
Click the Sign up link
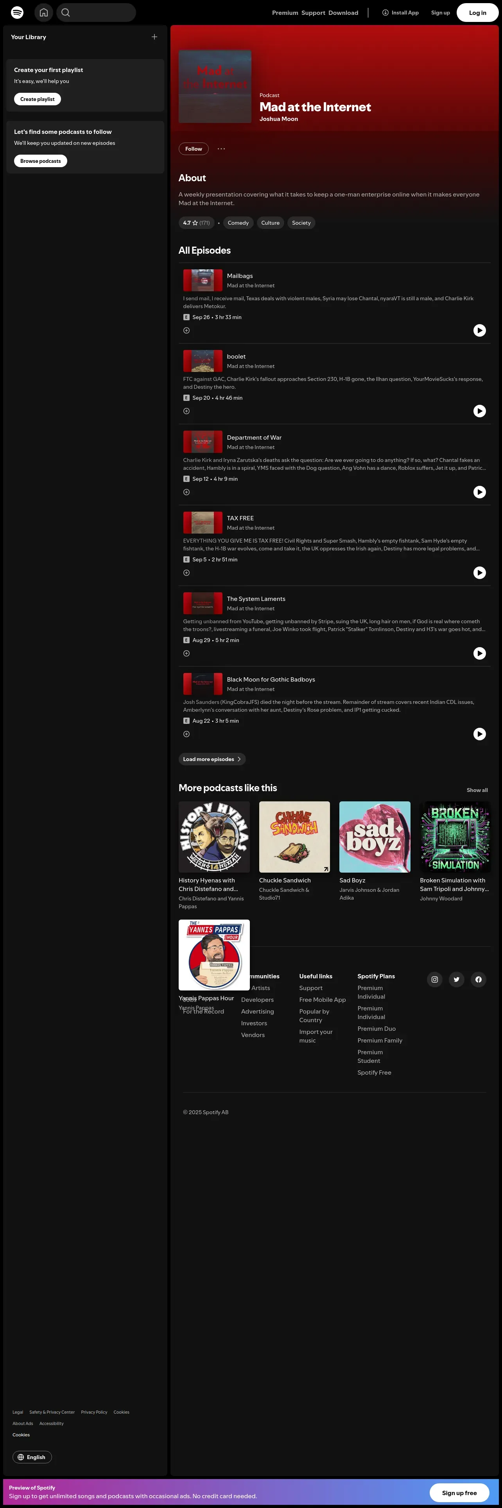(441, 13)
